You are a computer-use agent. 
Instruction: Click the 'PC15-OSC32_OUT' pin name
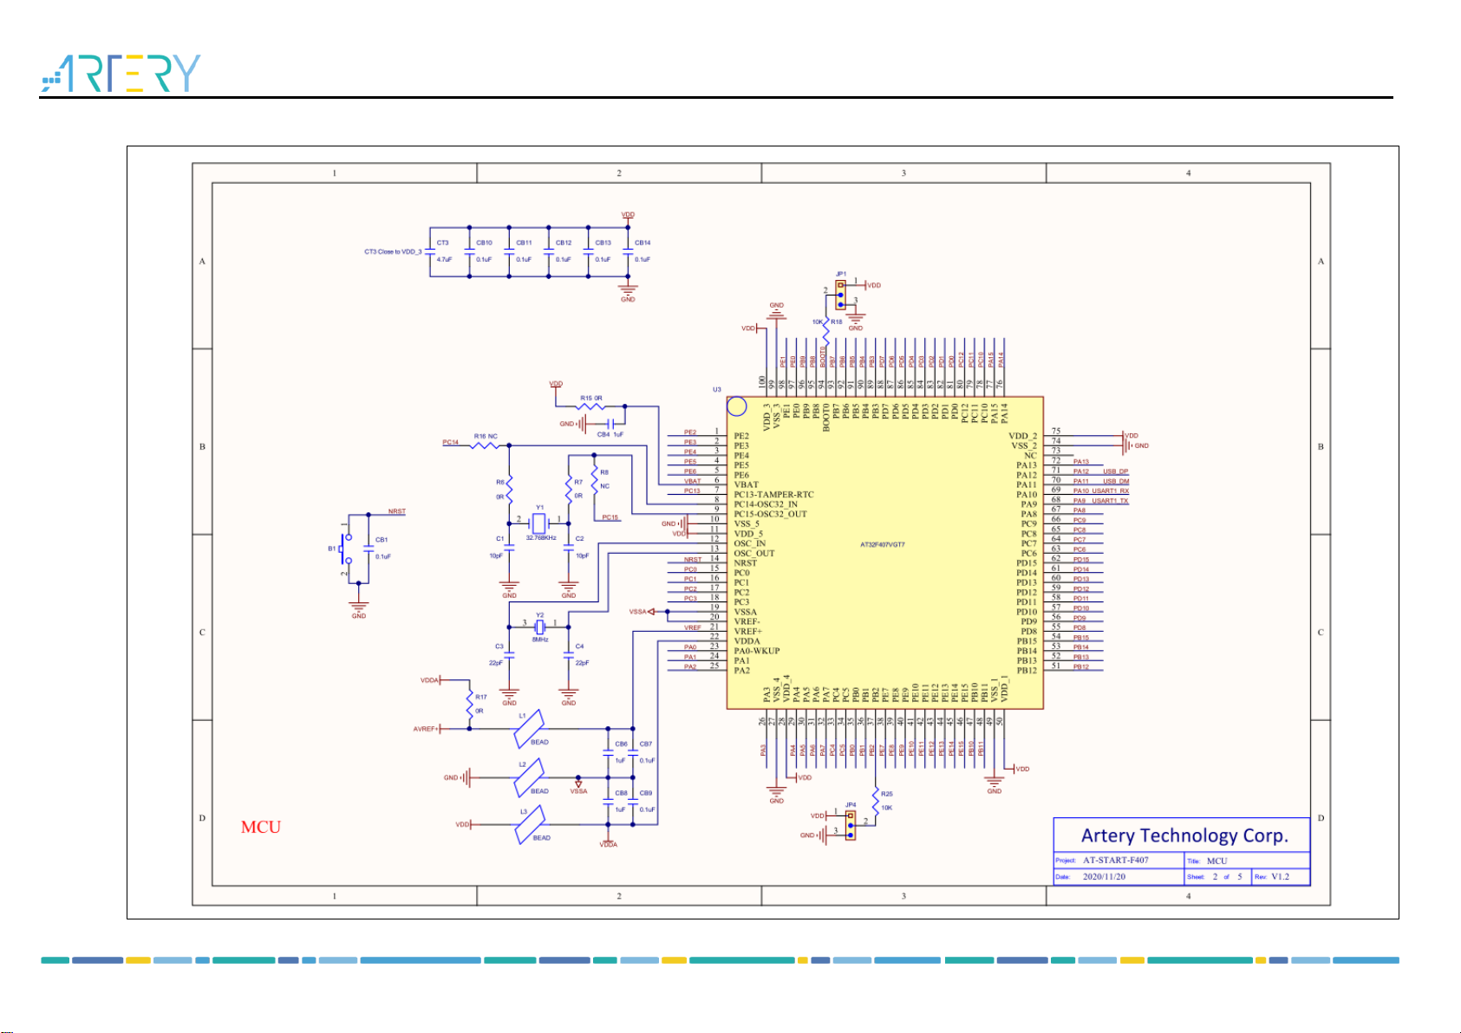(x=771, y=514)
